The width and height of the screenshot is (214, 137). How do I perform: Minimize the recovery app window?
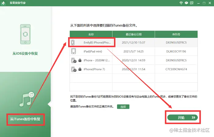click(198, 3)
